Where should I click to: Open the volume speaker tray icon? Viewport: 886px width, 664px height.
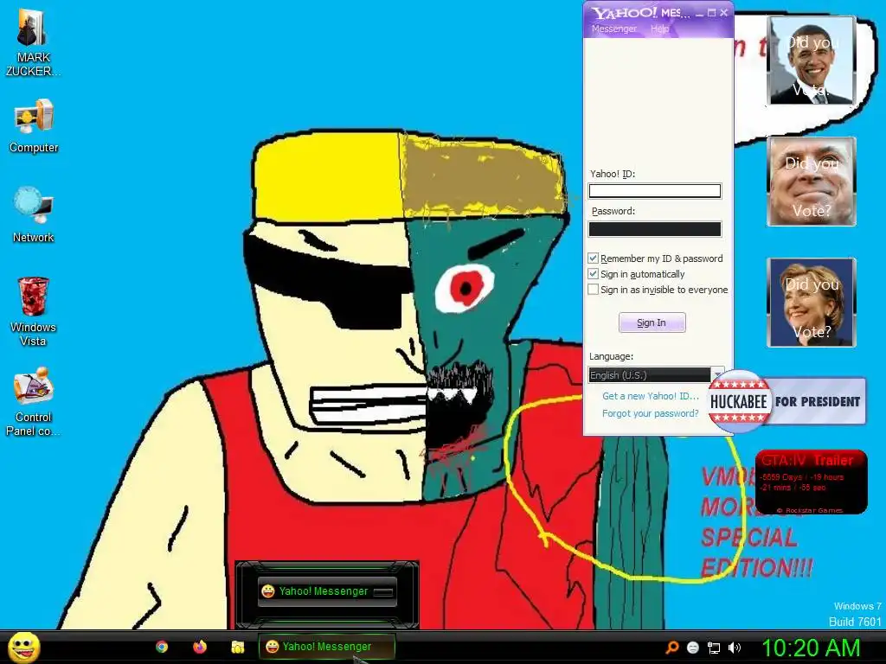coord(735,648)
